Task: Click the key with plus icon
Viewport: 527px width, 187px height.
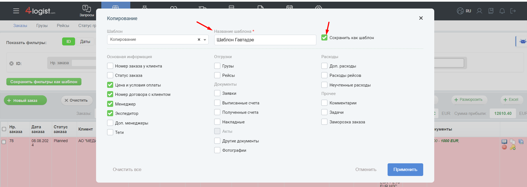Action: pyautogui.click(x=513, y=147)
